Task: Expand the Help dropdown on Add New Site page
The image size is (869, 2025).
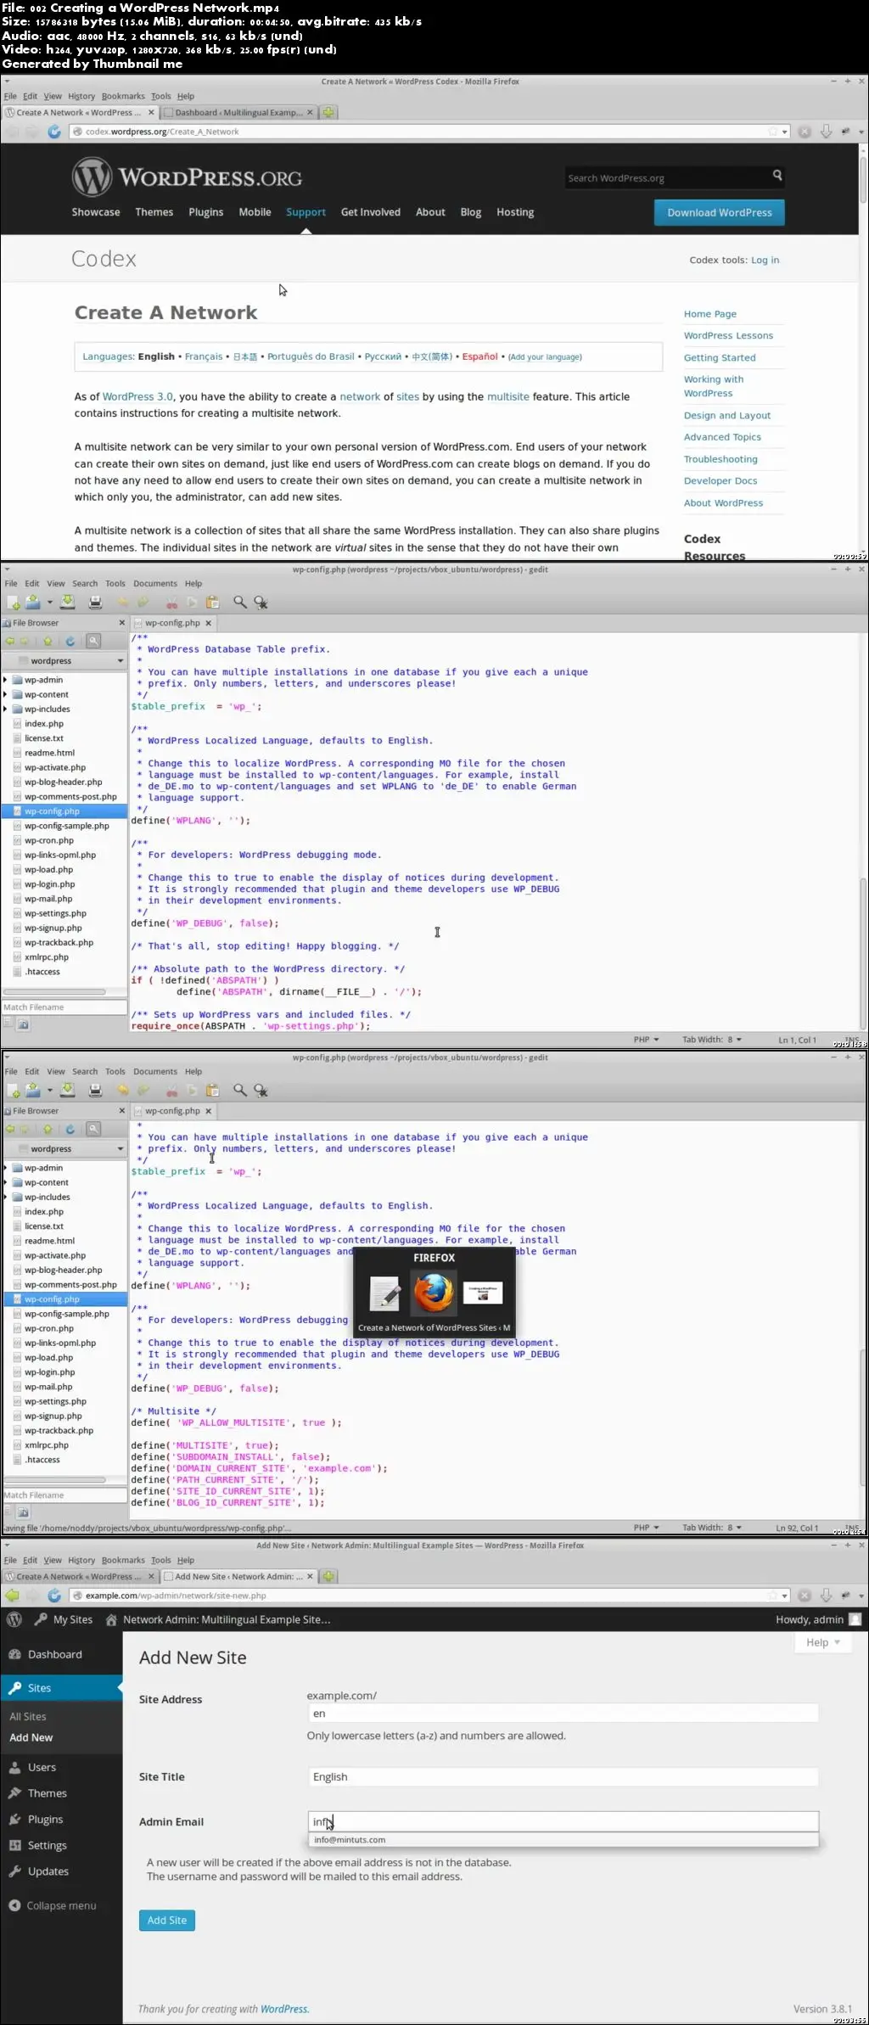Action: click(x=822, y=1643)
